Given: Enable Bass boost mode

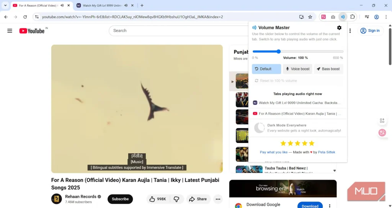Looking at the screenshot, I should tap(328, 69).
